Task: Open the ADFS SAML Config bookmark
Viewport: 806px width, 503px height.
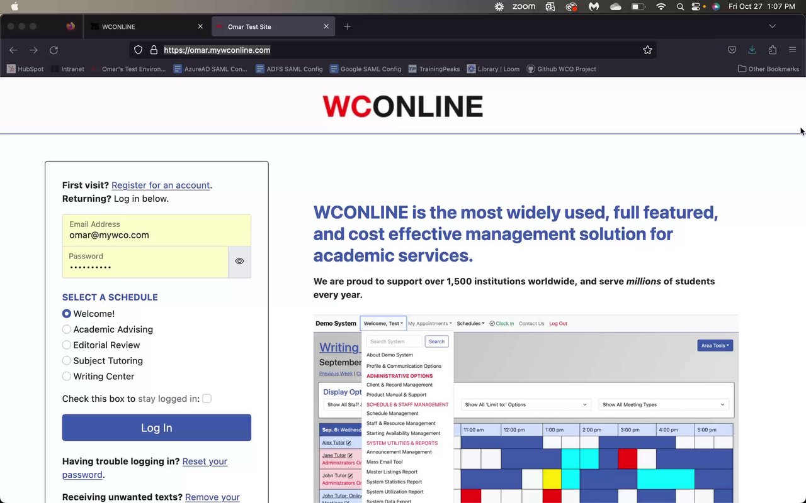Action: coord(289,69)
